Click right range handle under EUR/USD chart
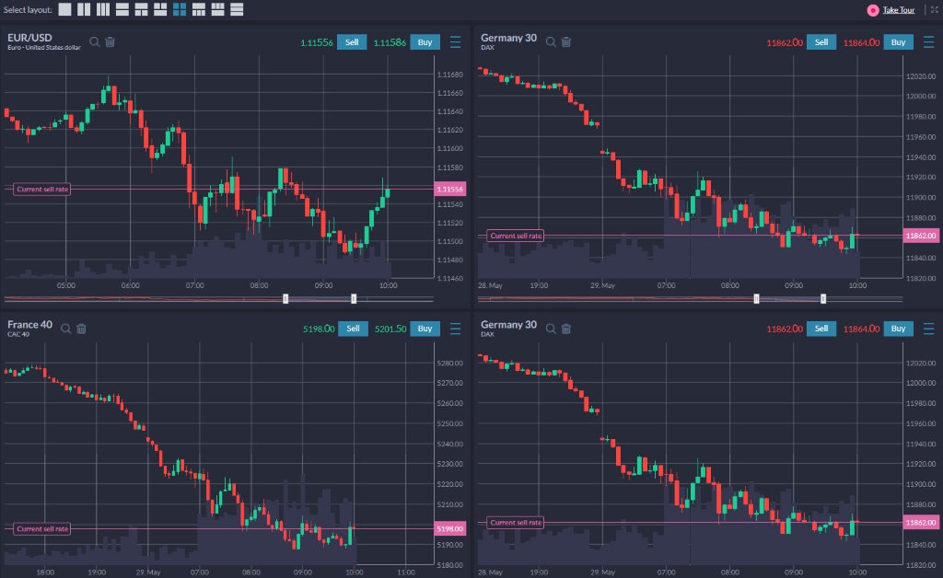This screenshot has height=578, width=943. [x=354, y=298]
